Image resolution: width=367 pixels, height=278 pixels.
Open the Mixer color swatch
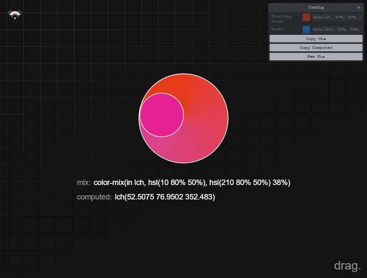(x=306, y=30)
